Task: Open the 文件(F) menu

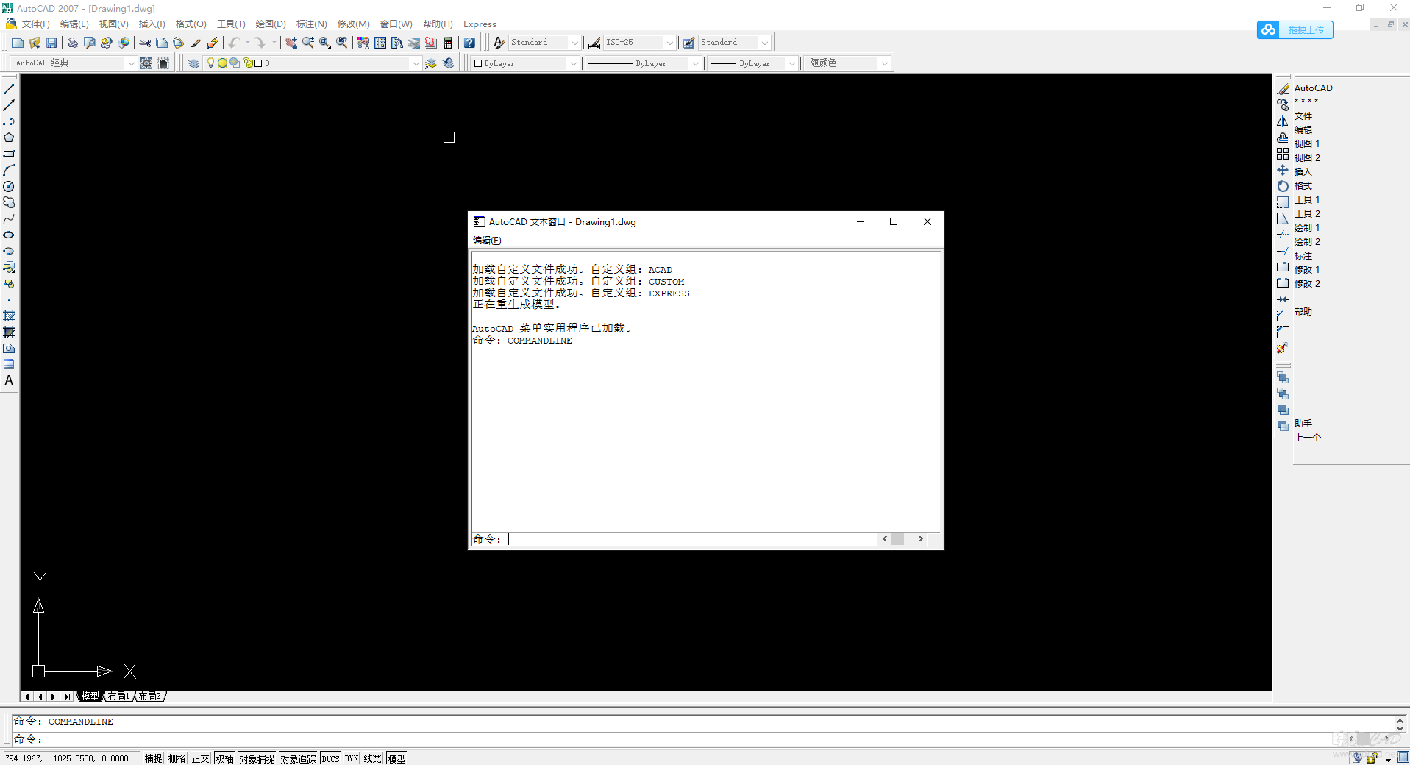Action: pos(36,24)
